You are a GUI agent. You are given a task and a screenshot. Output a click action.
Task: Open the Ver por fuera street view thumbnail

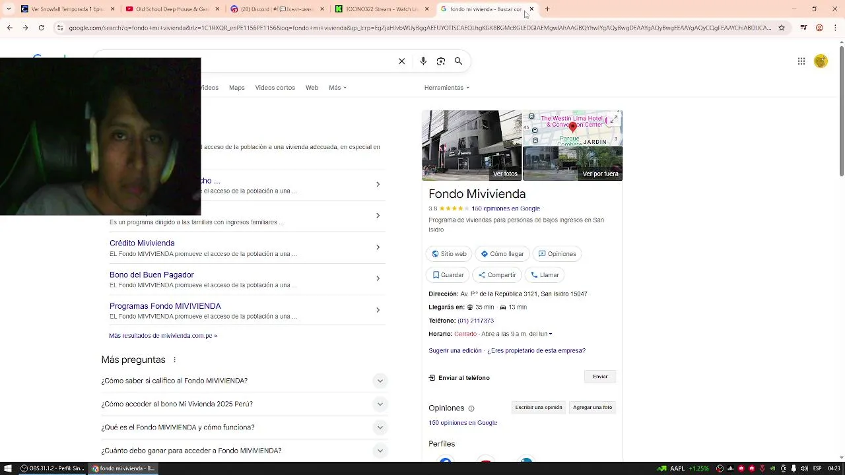click(572, 163)
